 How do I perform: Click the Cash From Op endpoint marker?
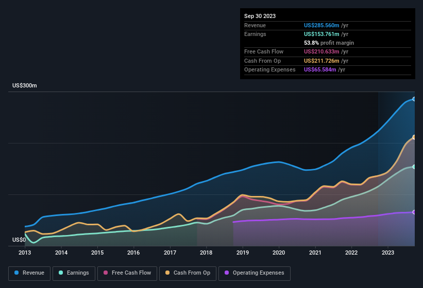click(414, 137)
